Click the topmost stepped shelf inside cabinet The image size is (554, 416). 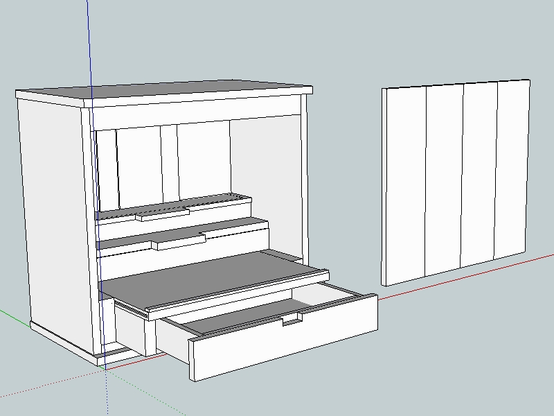click(x=173, y=205)
